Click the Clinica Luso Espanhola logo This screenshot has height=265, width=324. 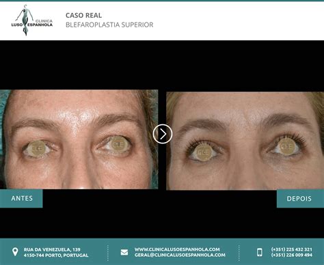pyautogui.click(x=32, y=20)
